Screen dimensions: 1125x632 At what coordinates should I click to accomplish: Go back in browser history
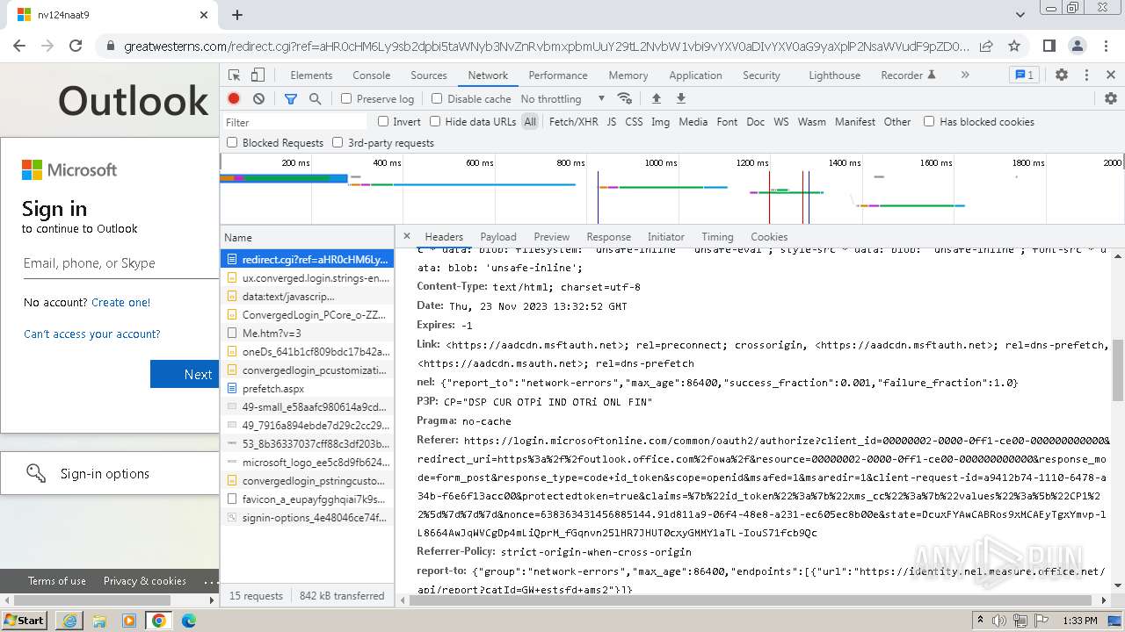[x=19, y=46]
